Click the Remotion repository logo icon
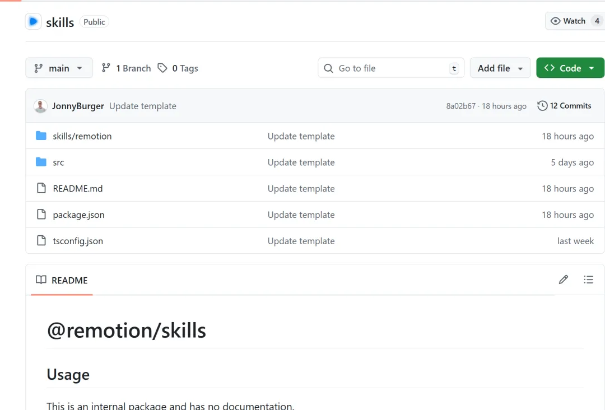 [x=33, y=22]
